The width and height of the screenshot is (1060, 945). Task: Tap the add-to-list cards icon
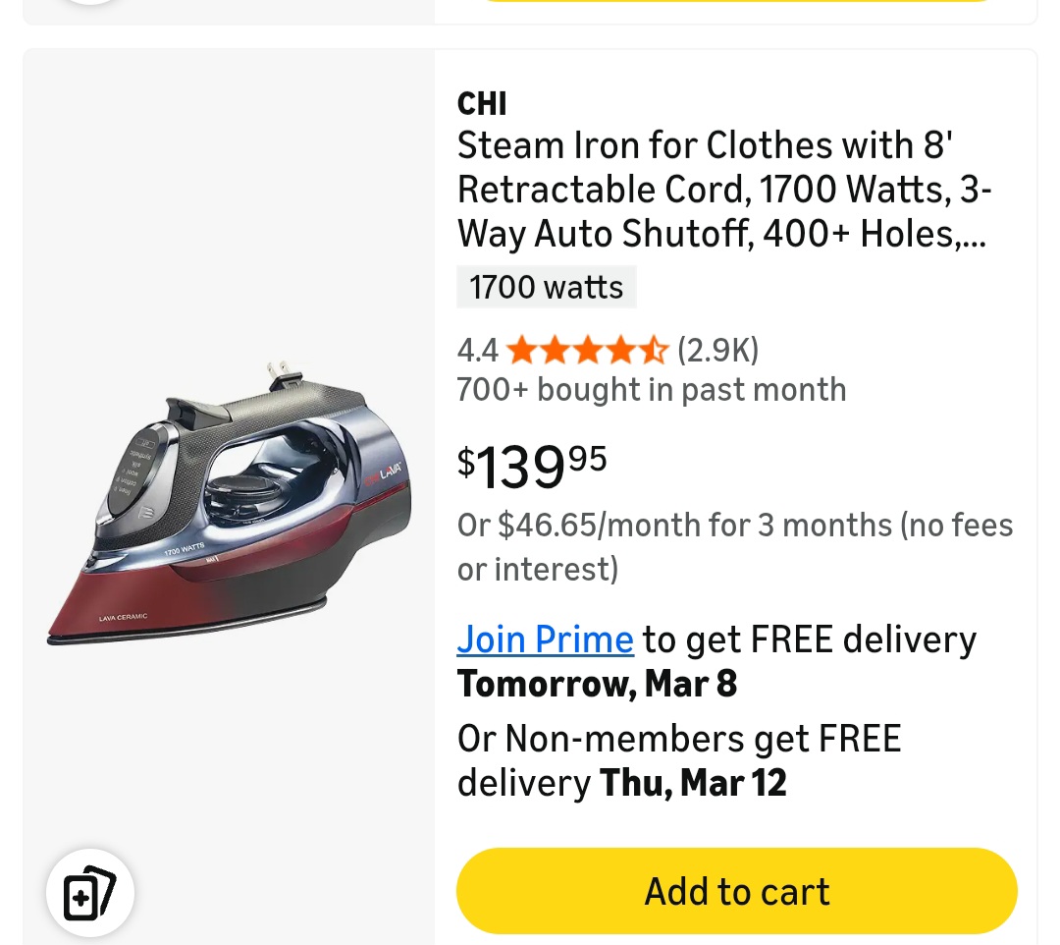tap(89, 893)
